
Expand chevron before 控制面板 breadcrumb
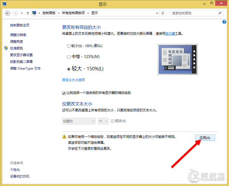click(39, 13)
